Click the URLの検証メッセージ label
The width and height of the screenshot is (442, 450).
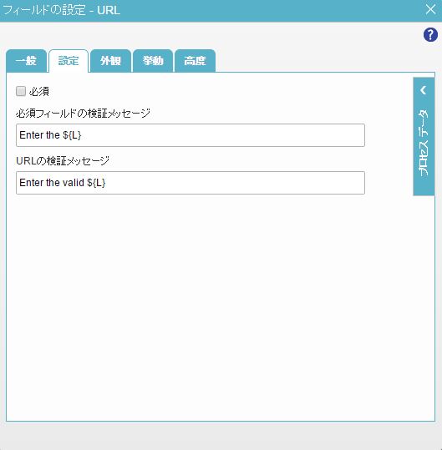point(63,160)
